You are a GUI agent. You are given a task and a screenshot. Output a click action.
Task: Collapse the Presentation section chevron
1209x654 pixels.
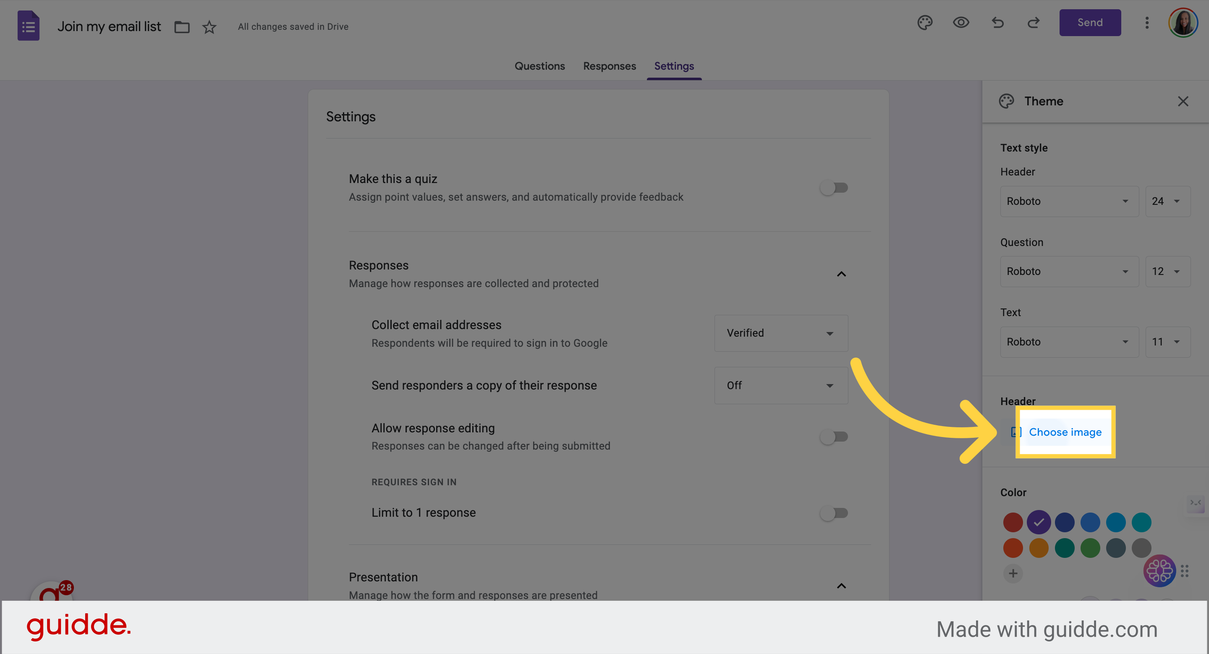point(841,586)
